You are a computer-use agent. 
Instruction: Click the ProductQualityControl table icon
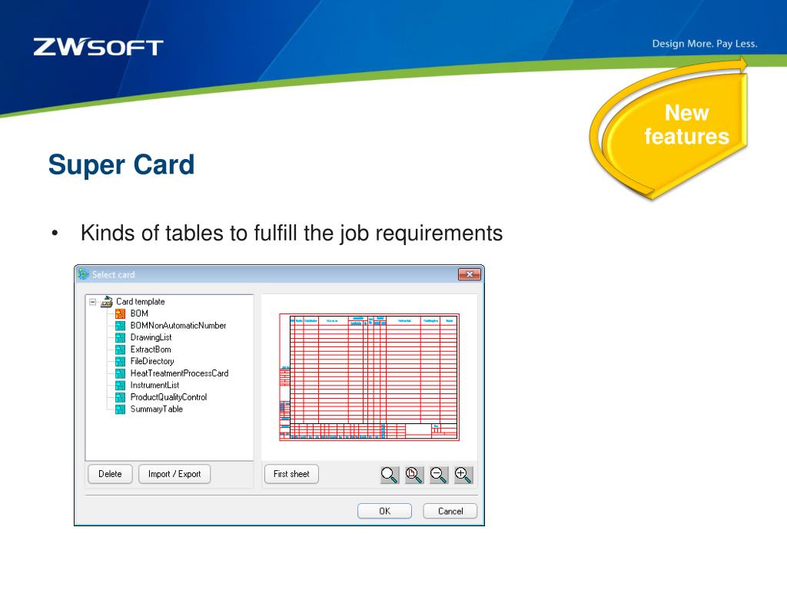coord(121,397)
